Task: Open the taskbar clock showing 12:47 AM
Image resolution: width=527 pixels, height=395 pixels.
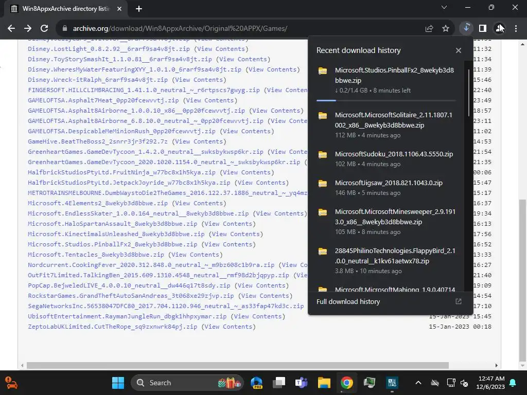Action: coord(490,383)
